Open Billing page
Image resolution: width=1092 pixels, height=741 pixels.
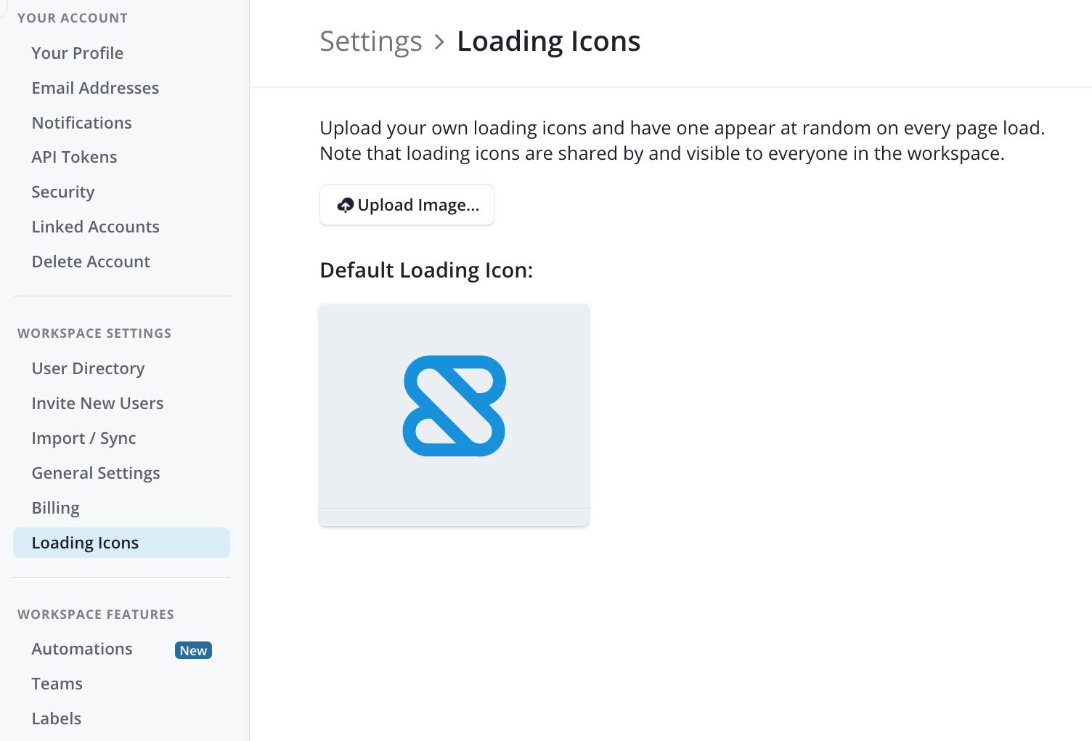pyautogui.click(x=55, y=508)
